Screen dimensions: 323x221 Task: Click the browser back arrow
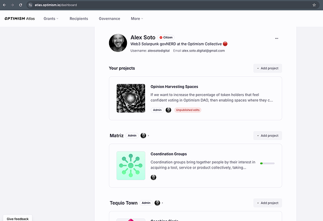click(5, 5)
